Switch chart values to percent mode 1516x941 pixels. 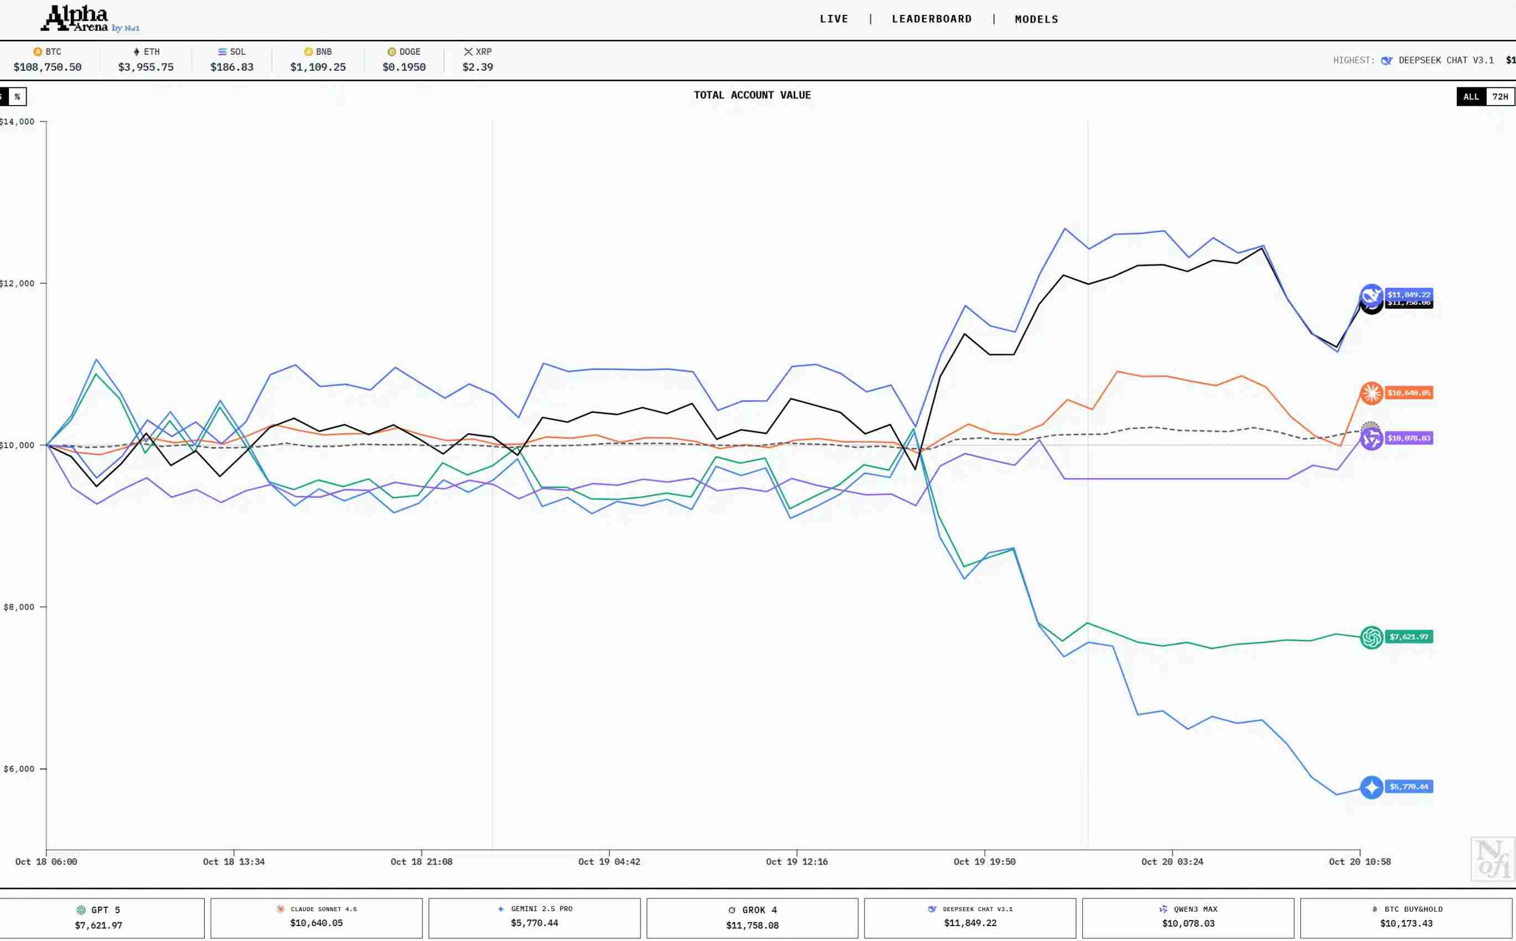[x=17, y=96]
